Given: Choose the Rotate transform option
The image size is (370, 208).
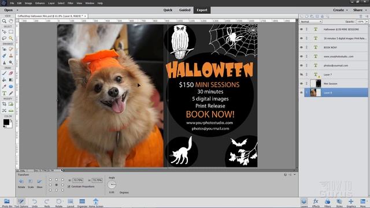Looking at the screenshot, I should pyautogui.click(x=21, y=183).
